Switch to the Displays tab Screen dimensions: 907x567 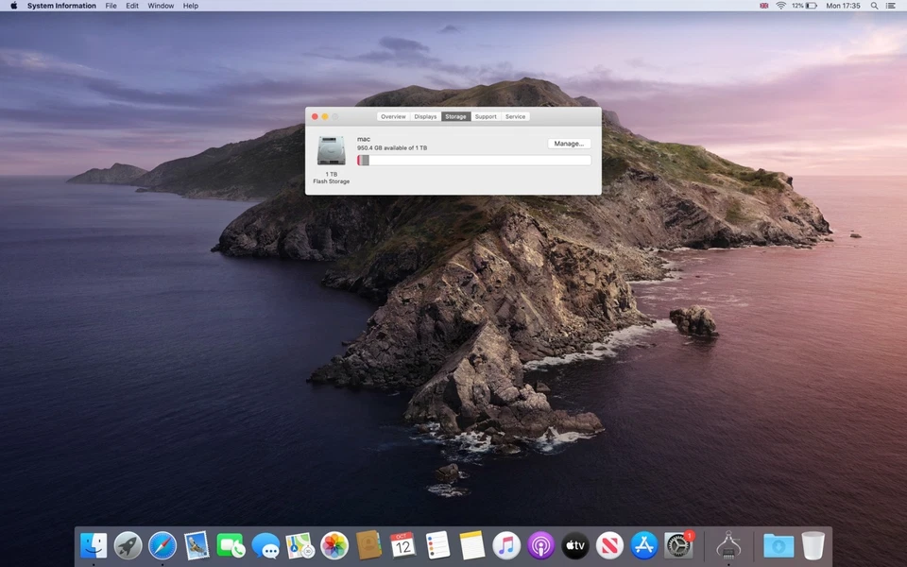pyautogui.click(x=425, y=117)
